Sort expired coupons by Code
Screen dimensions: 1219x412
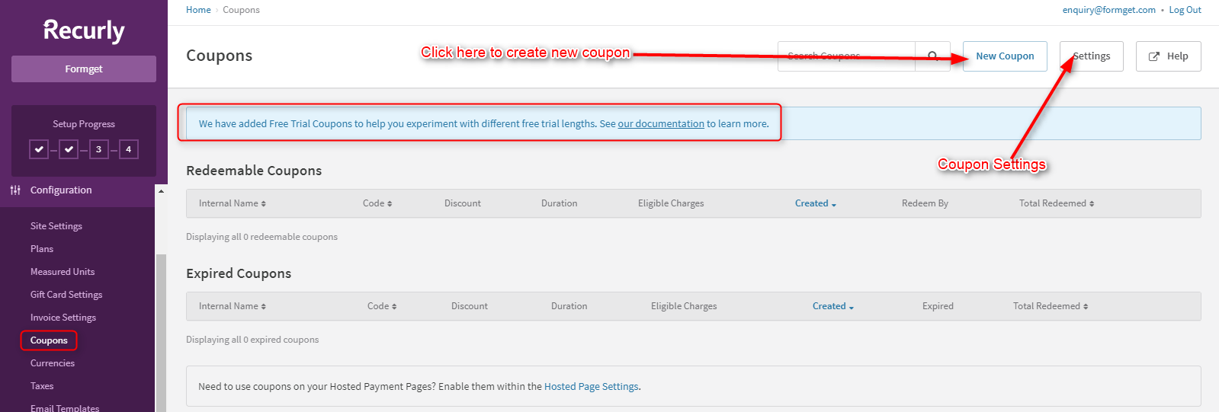[381, 306]
